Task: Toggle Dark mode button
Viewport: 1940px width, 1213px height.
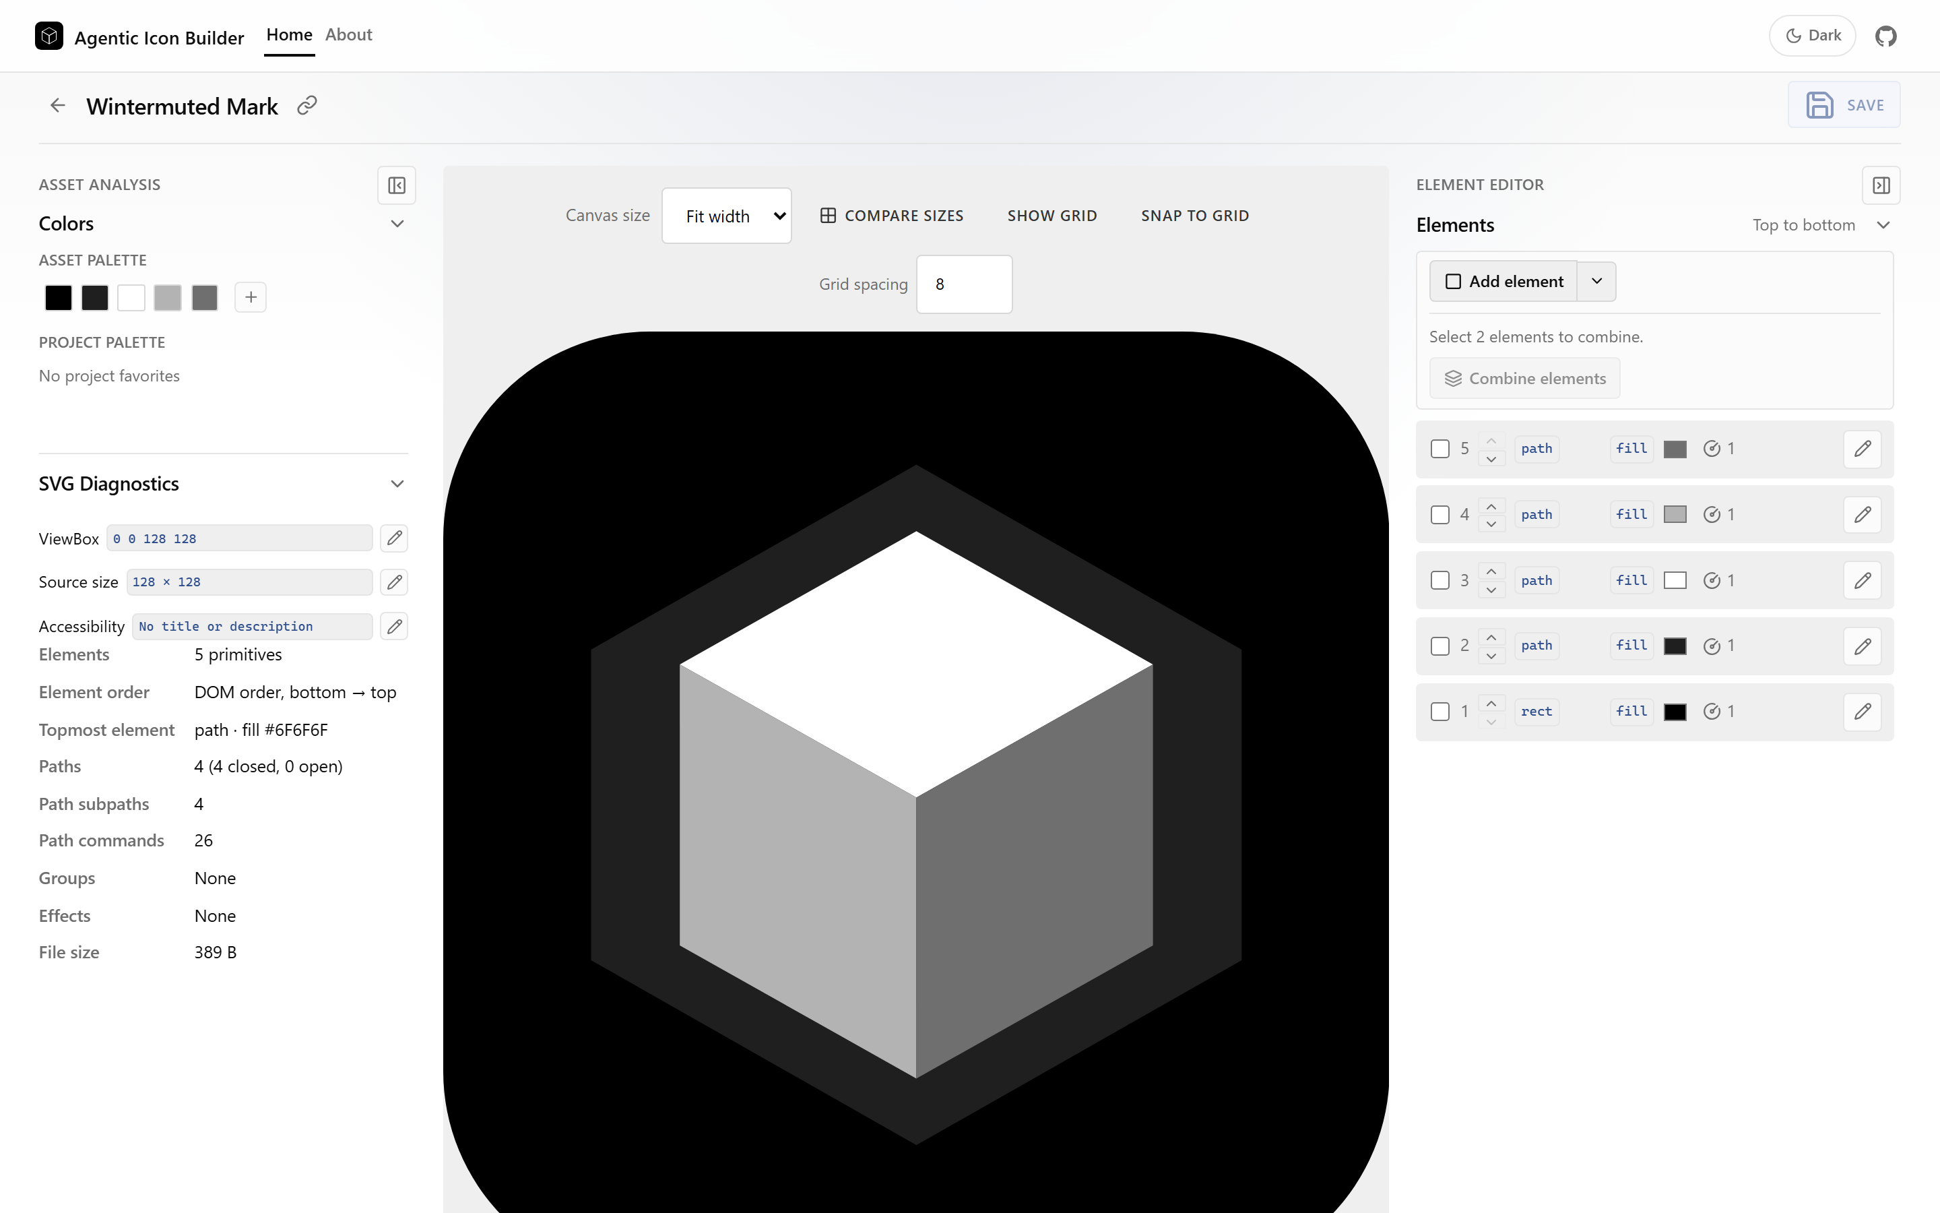Action: pos(1812,36)
